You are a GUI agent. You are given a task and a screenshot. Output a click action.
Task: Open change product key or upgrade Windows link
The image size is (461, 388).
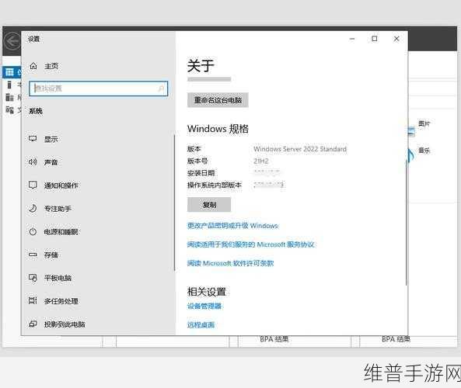point(232,226)
